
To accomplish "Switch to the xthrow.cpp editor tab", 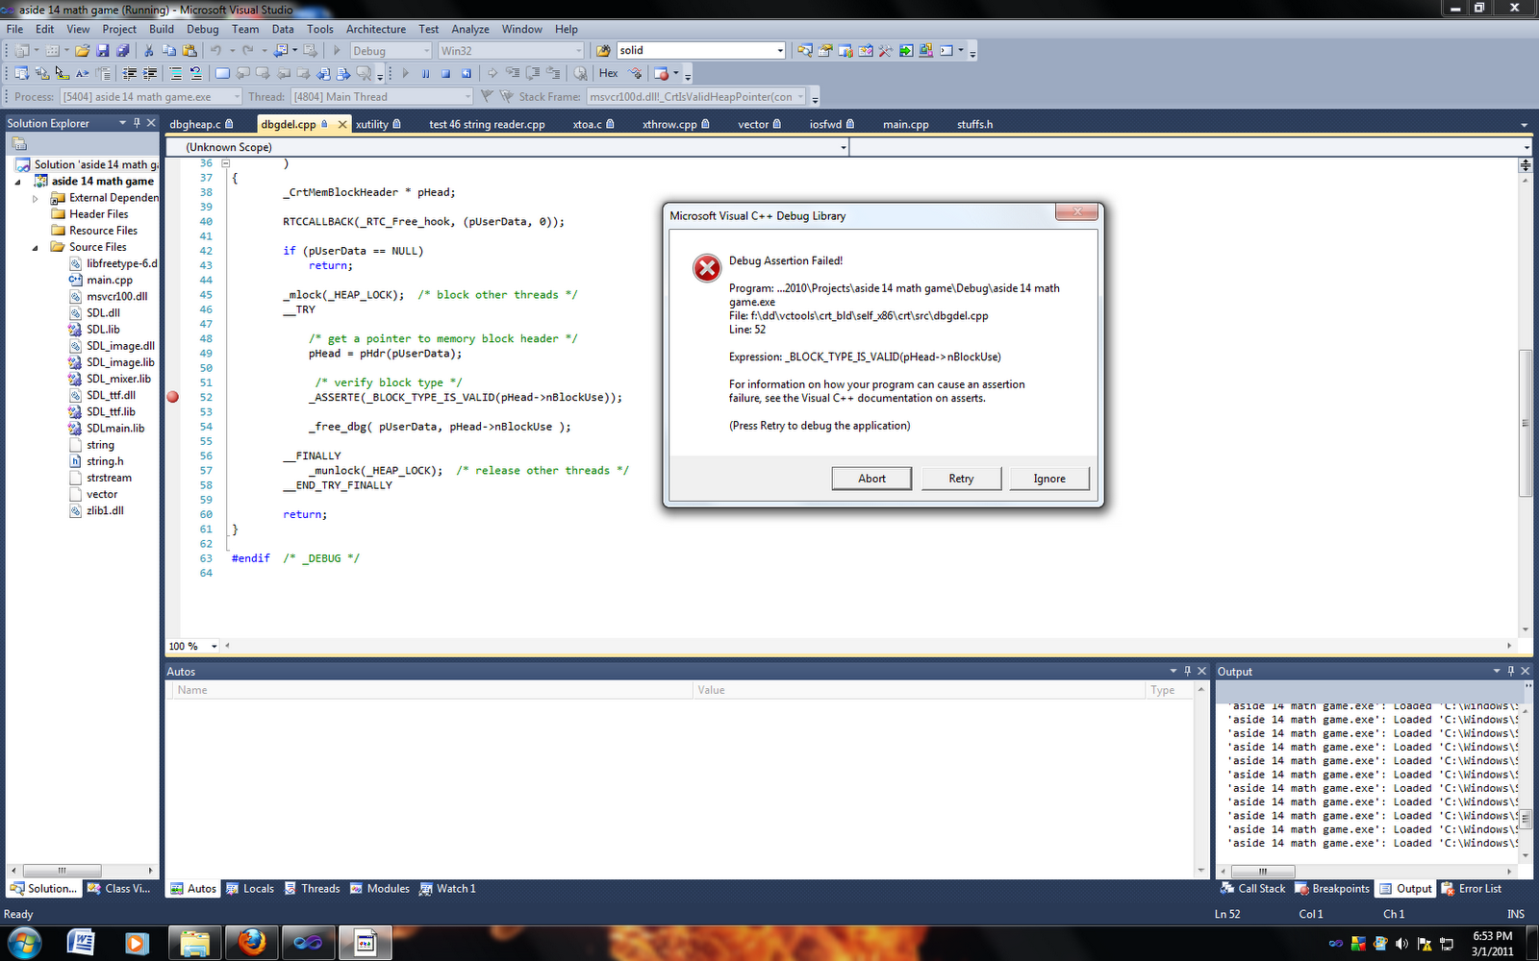I will (x=675, y=124).
